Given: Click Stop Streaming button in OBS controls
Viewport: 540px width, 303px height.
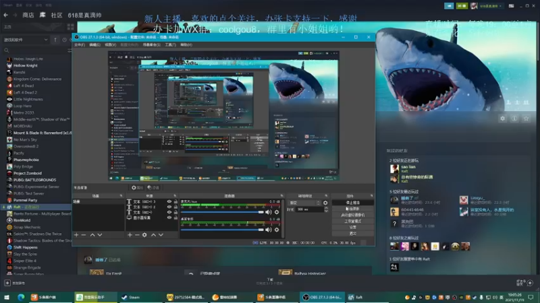Looking at the screenshot, I should point(352,203).
